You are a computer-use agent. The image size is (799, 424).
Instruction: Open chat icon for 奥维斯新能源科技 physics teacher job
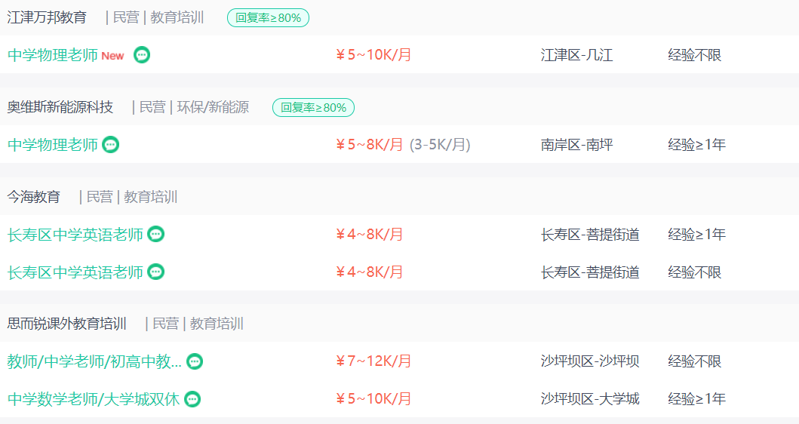click(111, 145)
